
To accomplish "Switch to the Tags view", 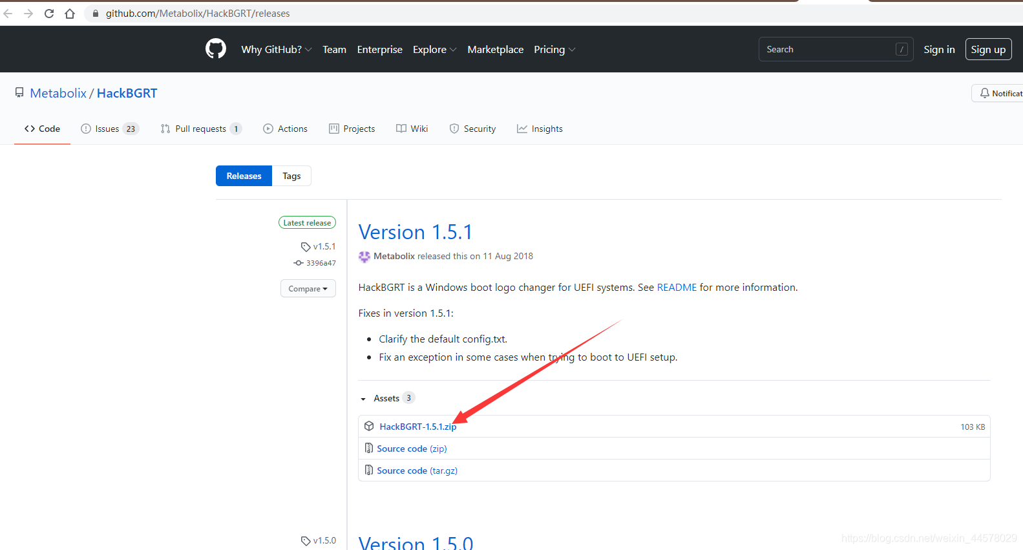I will 291,176.
